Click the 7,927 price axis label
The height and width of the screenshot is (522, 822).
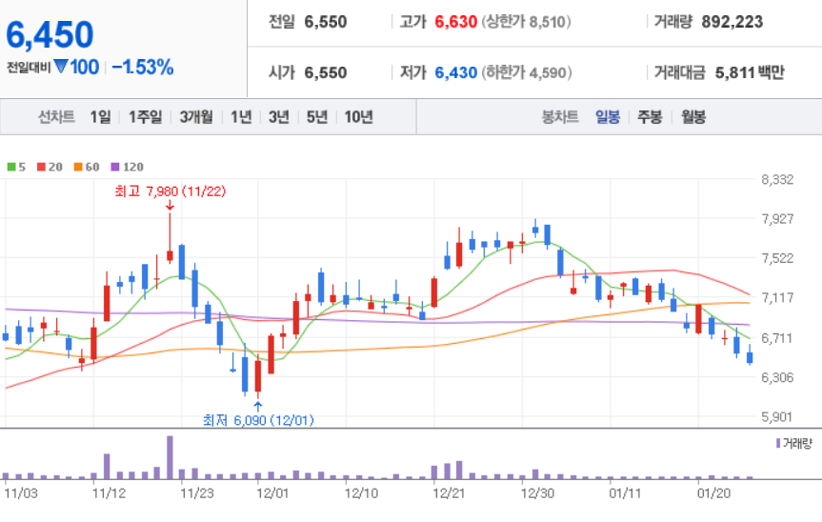pos(777,218)
